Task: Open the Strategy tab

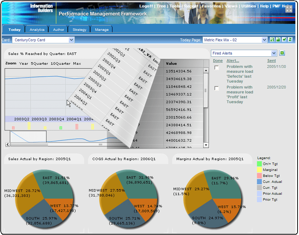Action: (79, 30)
